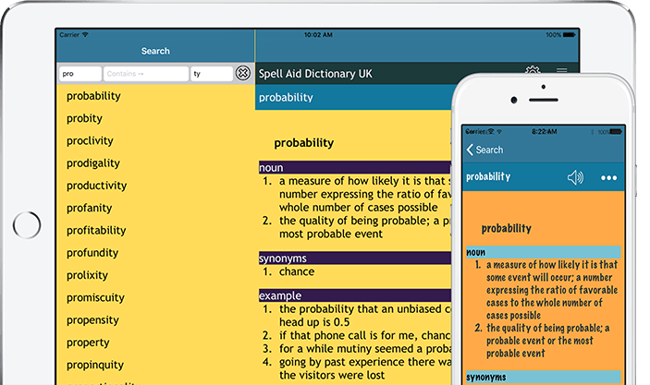Select 'probity' in word list
This screenshot has width=650, height=385.
coord(84,118)
